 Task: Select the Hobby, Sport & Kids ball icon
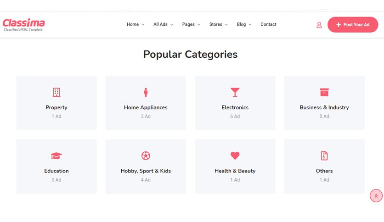[x=146, y=156]
